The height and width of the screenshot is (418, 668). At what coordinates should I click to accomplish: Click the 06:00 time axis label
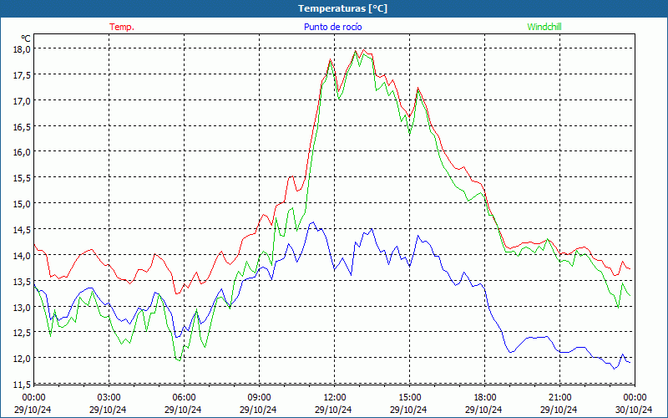(184, 397)
